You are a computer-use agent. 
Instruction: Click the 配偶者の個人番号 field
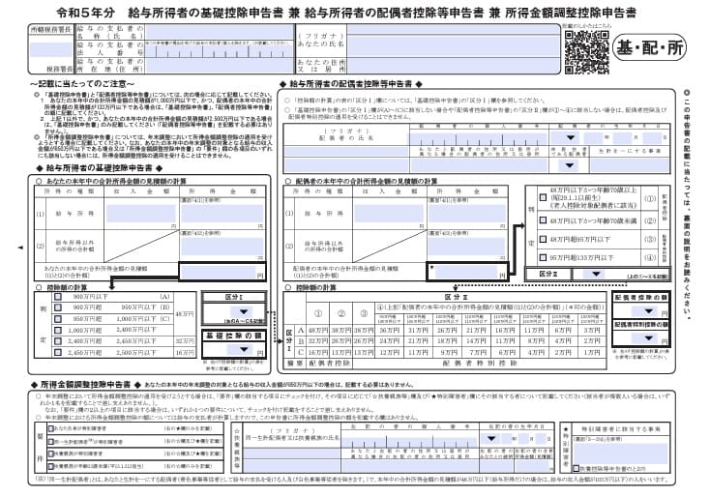point(478,137)
